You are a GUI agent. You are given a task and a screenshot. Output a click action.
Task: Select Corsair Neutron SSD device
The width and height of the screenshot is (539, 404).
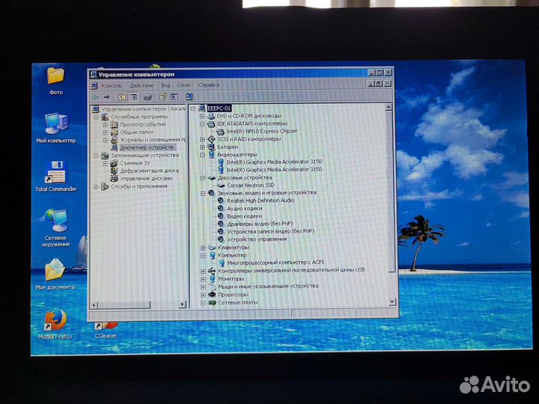tap(251, 186)
